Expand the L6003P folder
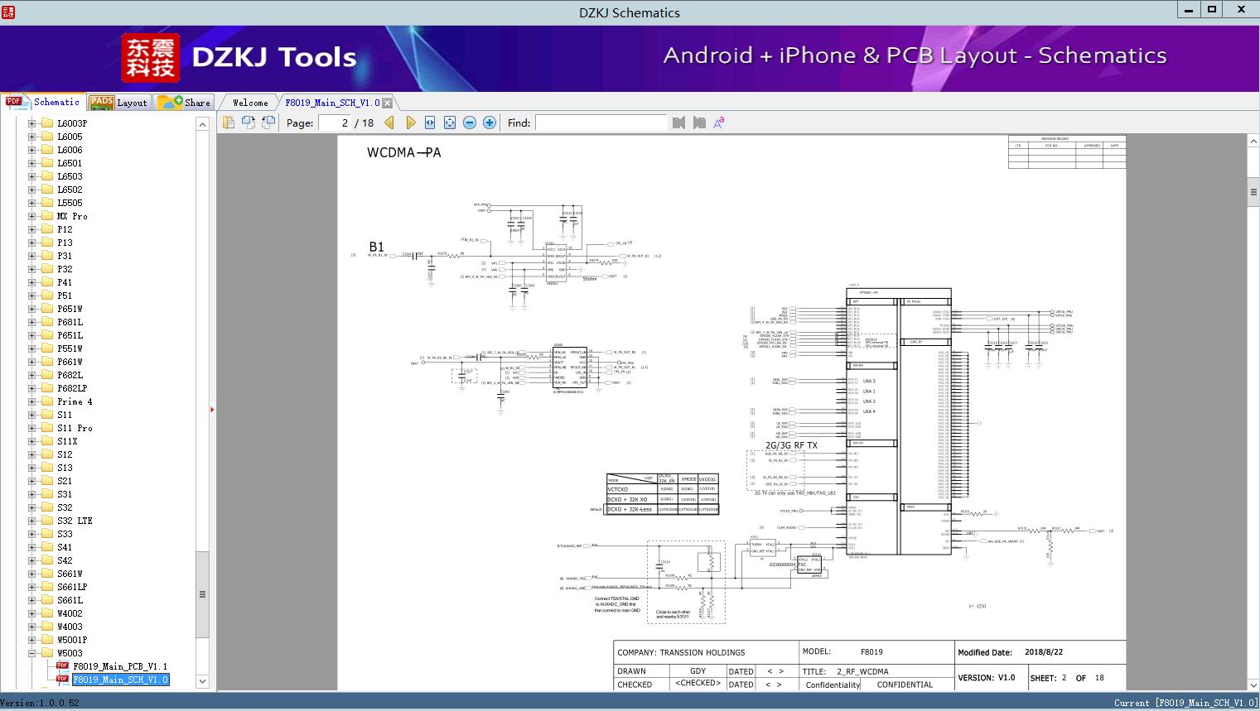Image resolution: width=1260 pixels, height=711 pixels. point(32,123)
